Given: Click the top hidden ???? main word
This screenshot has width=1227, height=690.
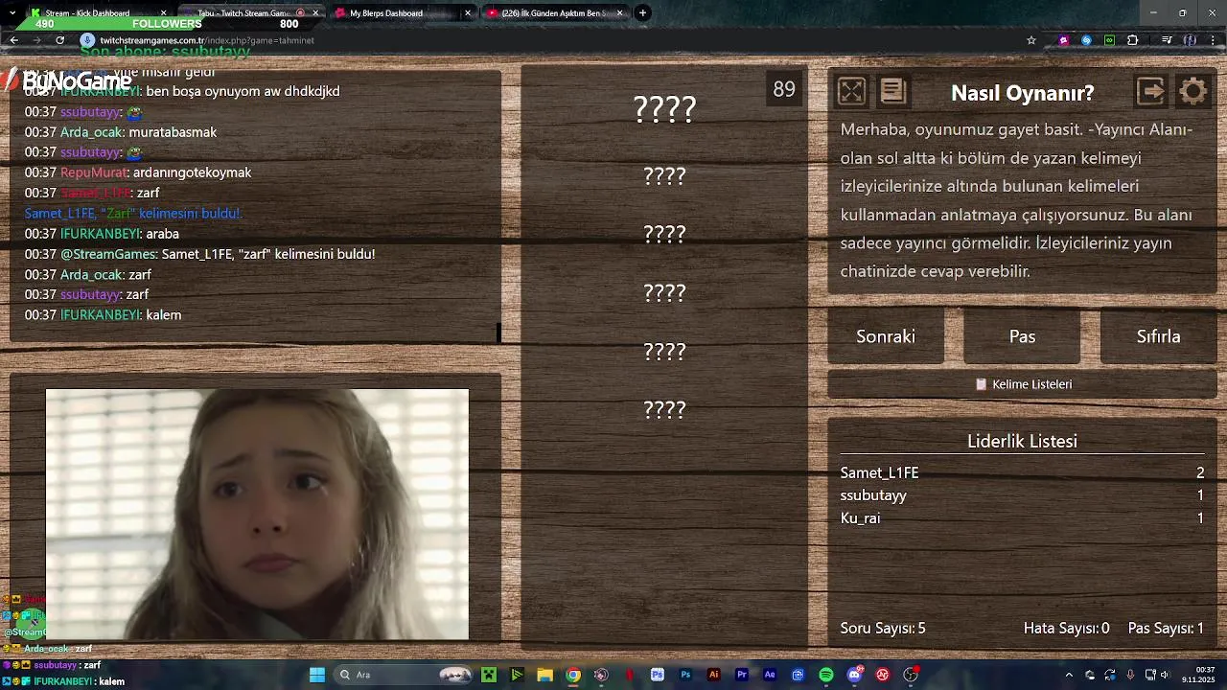Looking at the screenshot, I should point(664,108).
